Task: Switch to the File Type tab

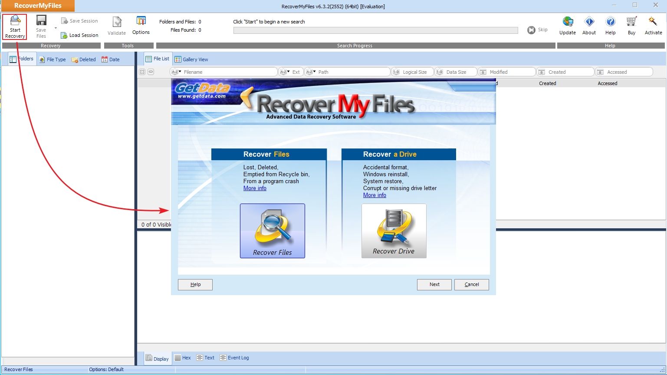Action: click(x=53, y=59)
